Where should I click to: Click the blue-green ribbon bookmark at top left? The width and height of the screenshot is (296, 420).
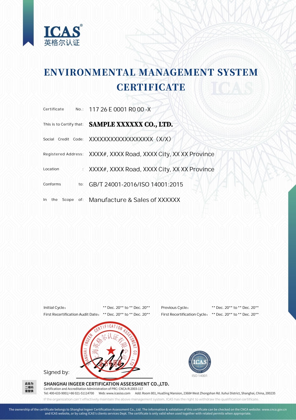click(x=28, y=23)
